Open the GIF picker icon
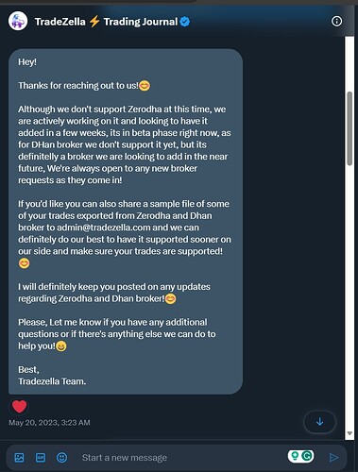358x472 pixels. coord(41,457)
